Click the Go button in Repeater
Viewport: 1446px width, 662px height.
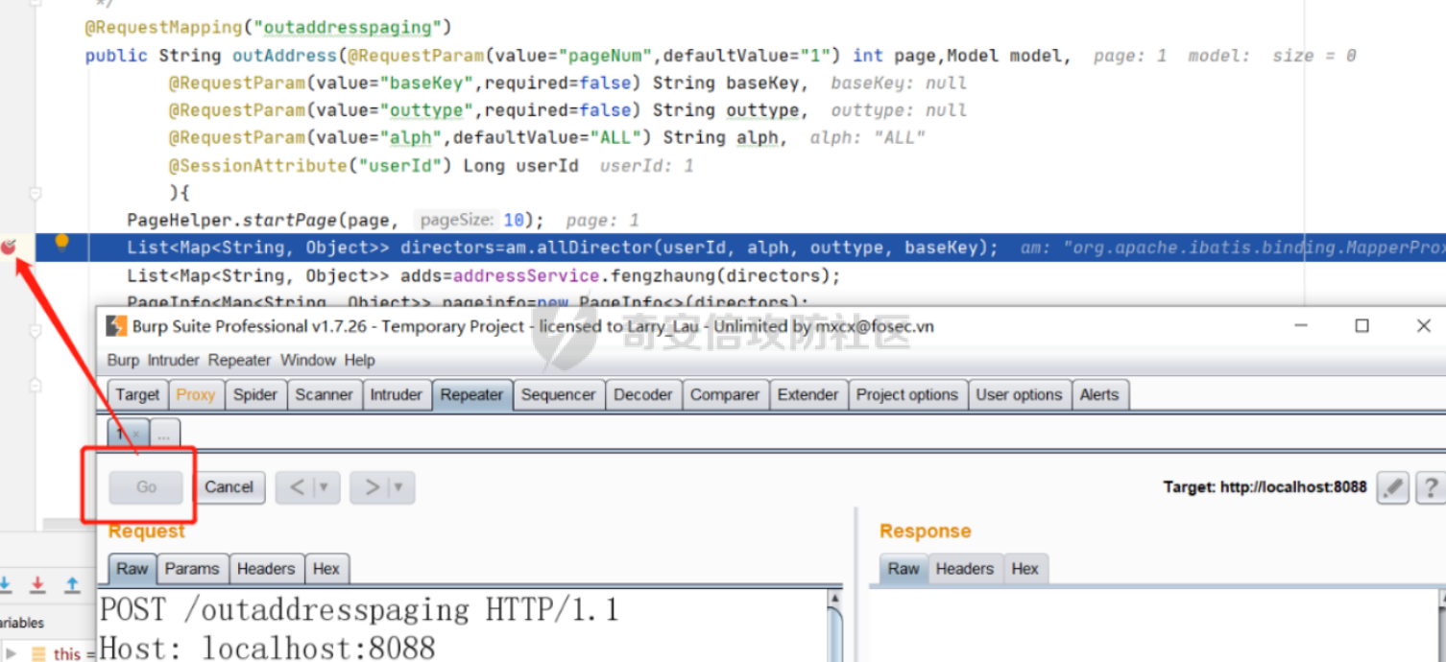tap(146, 487)
